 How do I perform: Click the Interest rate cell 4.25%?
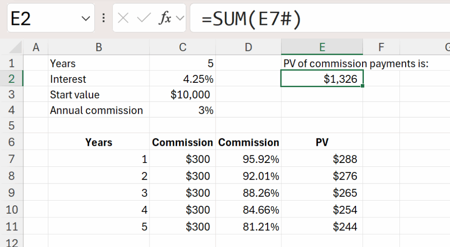point(182,79)
